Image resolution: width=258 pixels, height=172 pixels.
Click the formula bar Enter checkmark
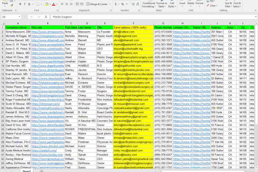(39, 17)
